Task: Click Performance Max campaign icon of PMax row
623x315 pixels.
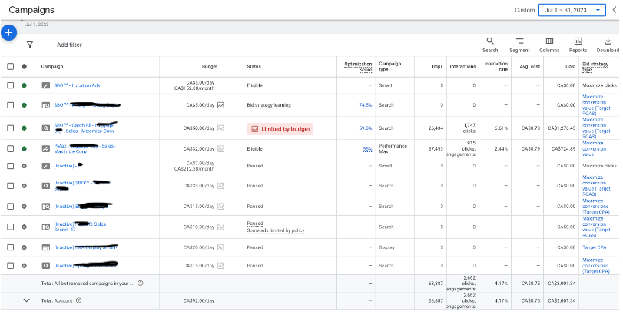Action: tap(46, 148)
